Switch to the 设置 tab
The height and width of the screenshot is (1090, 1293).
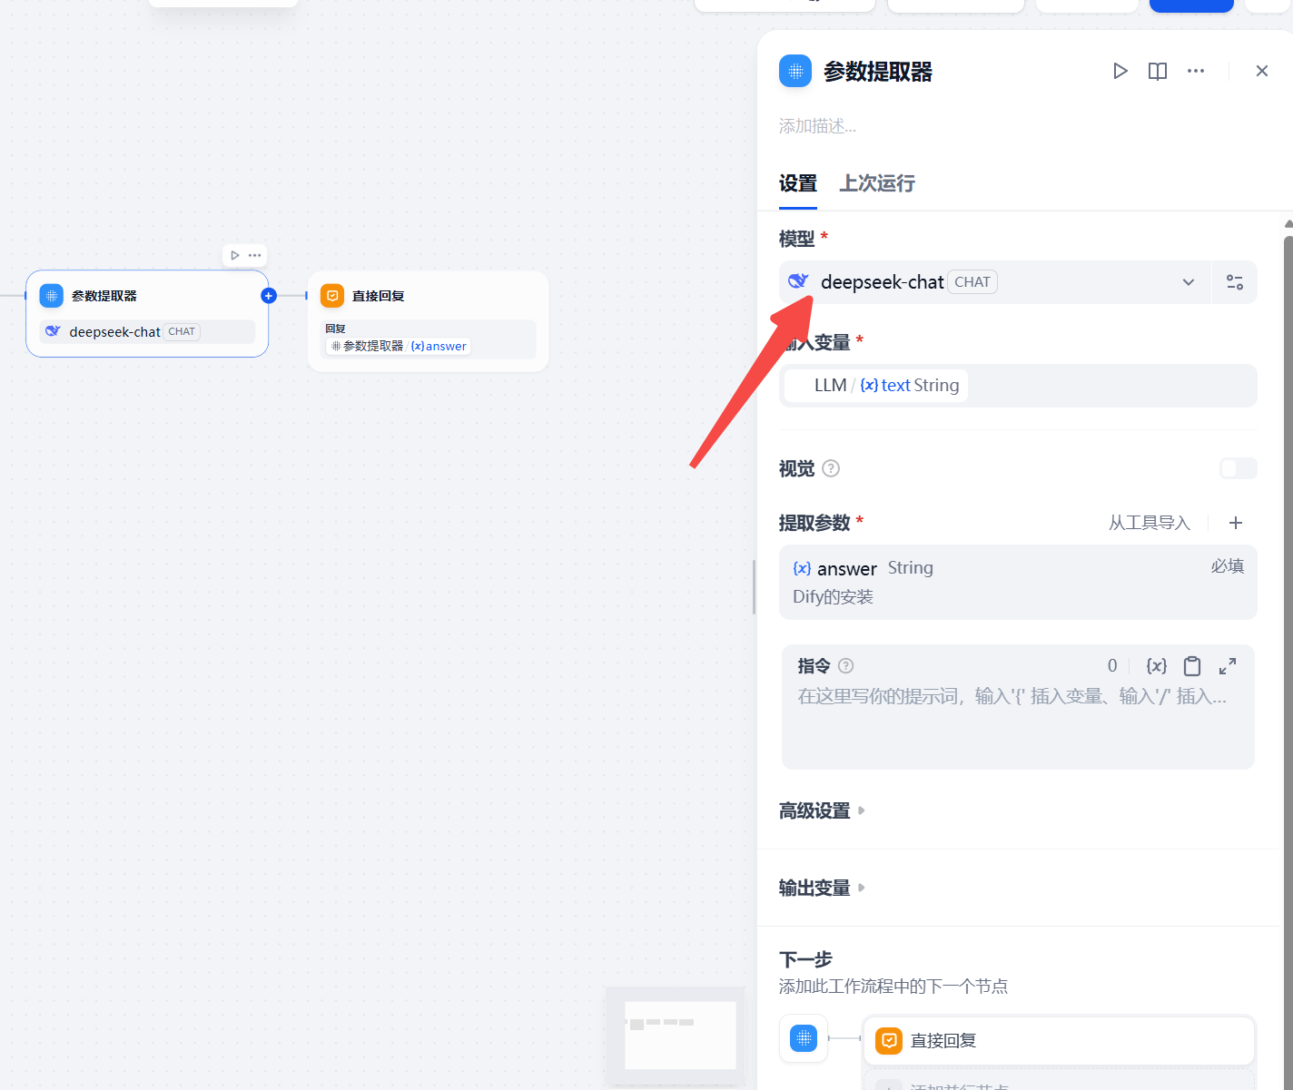click(x=798, y=183)
